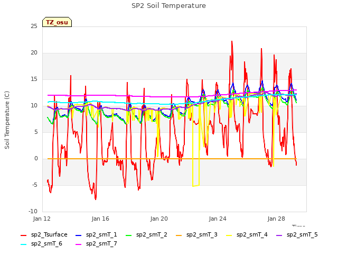Click the -10 y-axis tick label
Image resolution: width=338 pixels, height=254 pixels.
coord(33,212)
